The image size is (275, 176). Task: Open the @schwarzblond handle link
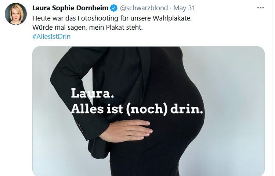(144, 8)
